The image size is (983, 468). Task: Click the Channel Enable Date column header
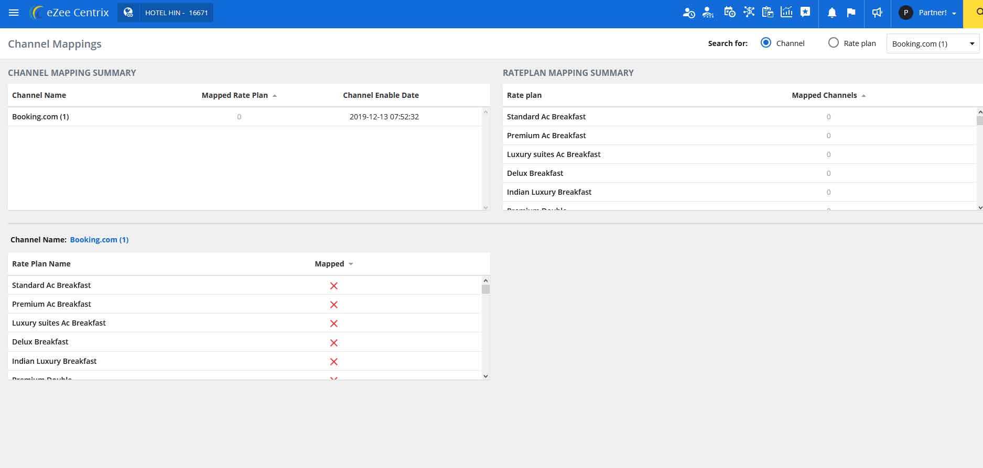pyautogui.click(x=381, y=95)
